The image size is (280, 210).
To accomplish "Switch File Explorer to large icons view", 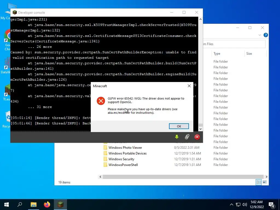I will [265, 182].
